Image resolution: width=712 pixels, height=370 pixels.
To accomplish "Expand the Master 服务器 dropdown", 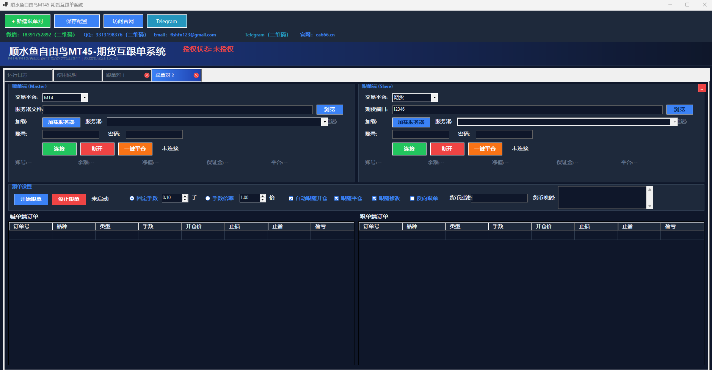I will tap(325, 122).
